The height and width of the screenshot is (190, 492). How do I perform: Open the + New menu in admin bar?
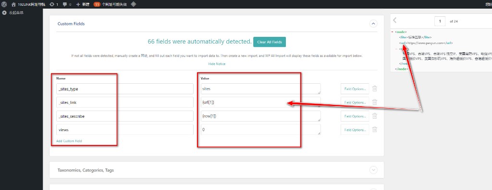point(83,4)
